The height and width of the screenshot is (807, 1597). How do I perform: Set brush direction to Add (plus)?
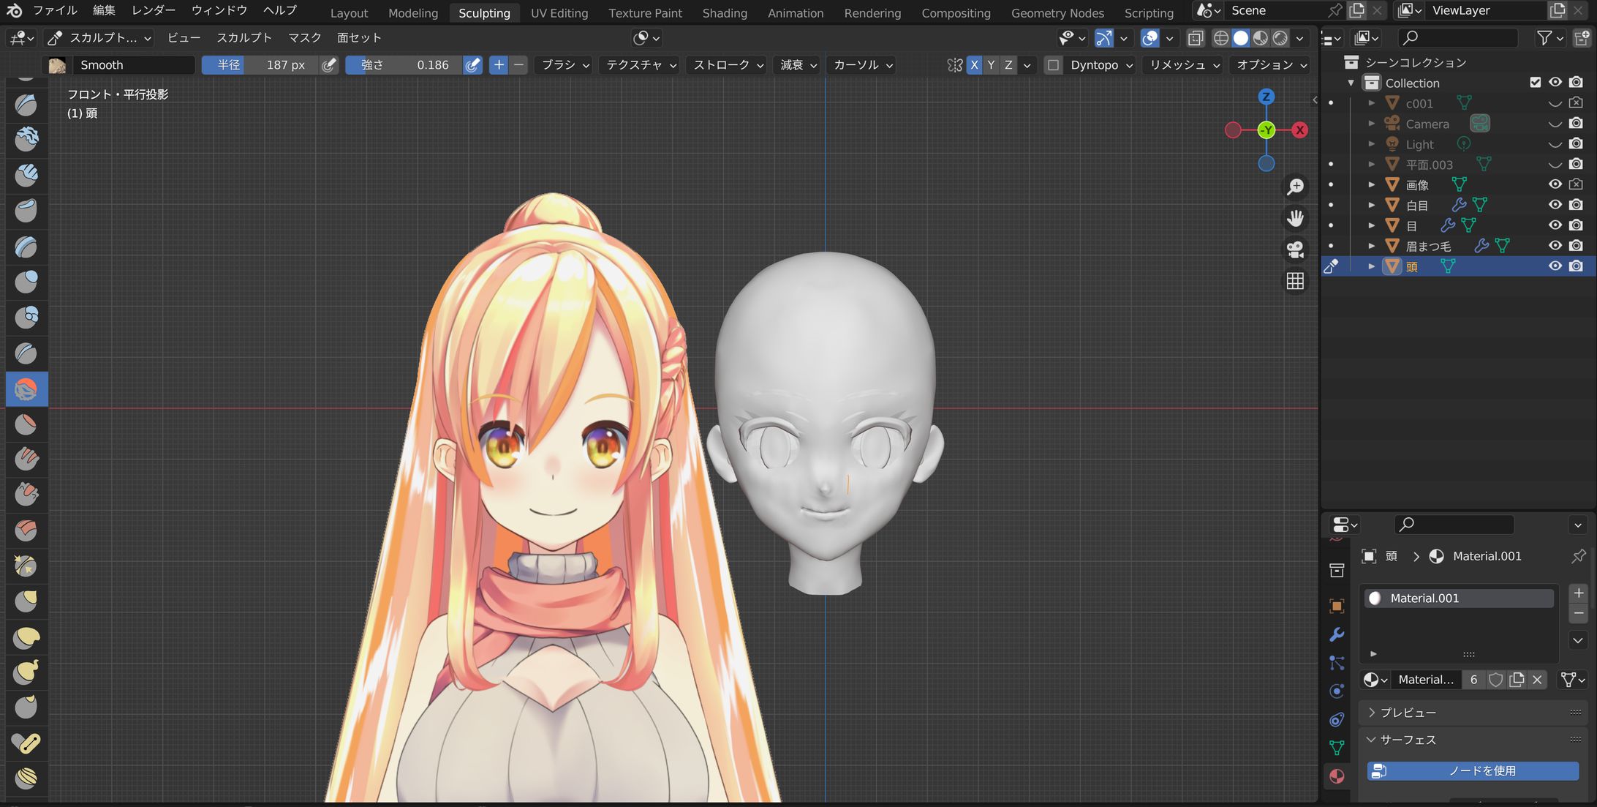coord(499,65)
